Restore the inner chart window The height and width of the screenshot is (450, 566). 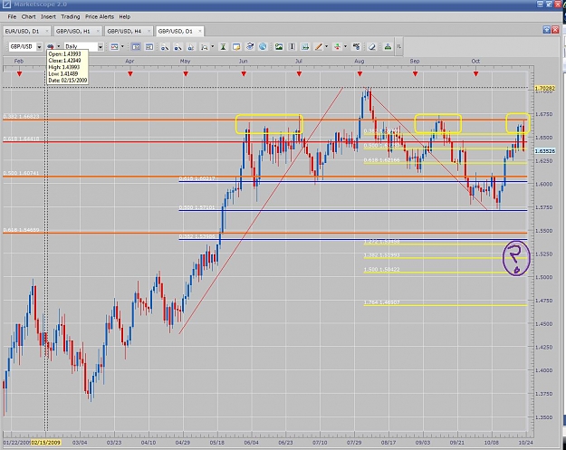click(x=547, y=30)
